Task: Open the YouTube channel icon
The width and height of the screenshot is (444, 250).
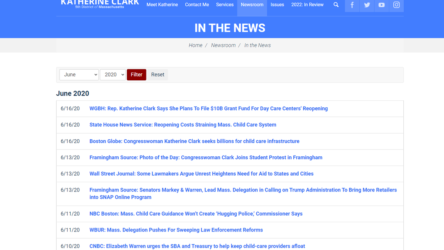Action: click(381, 5)
